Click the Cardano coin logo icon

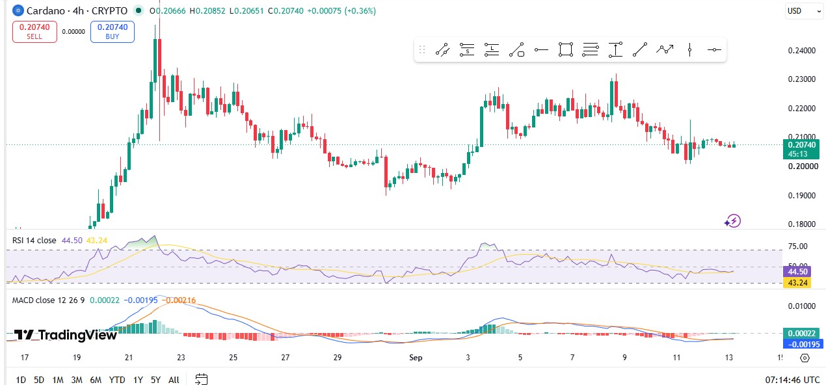pyautogui.click(x=18, y=11)
